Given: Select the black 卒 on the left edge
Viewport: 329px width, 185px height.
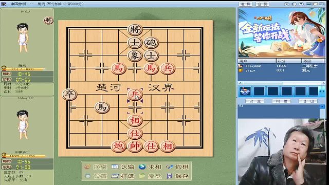Looking at the screenshot, I should (69, 94).
